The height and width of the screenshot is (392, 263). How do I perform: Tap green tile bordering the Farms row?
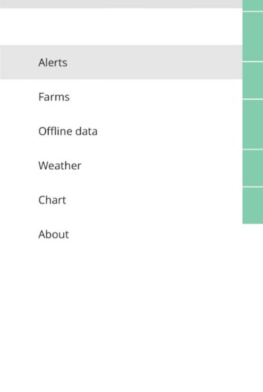252,80
